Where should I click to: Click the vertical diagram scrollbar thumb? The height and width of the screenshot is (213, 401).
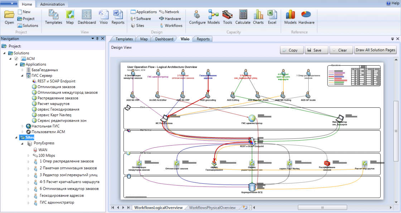(396, 131)
